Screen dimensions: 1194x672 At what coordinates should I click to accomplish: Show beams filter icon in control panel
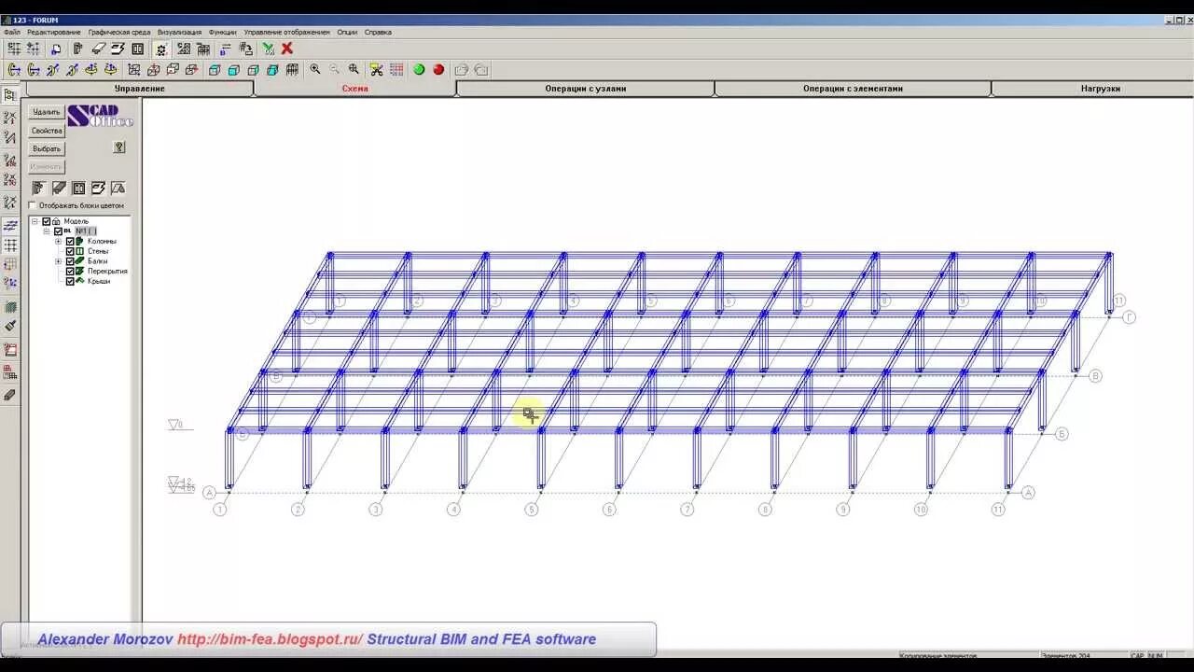[x=59, y=188]
